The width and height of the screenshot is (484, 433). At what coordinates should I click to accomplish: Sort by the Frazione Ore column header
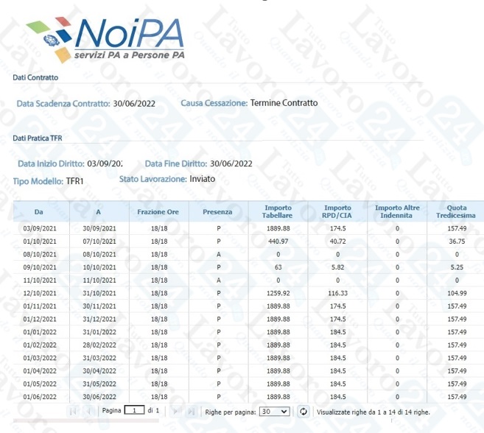[159, 212]
